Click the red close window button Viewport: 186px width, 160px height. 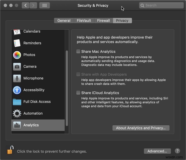pyautogui.click(x=5, y=5)
